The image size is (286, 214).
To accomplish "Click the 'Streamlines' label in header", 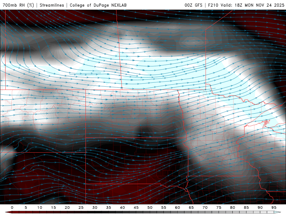I will (52, 5).
